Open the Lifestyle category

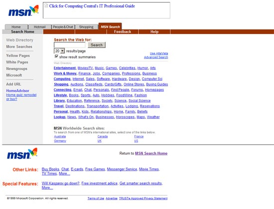[x=60, y=95]
